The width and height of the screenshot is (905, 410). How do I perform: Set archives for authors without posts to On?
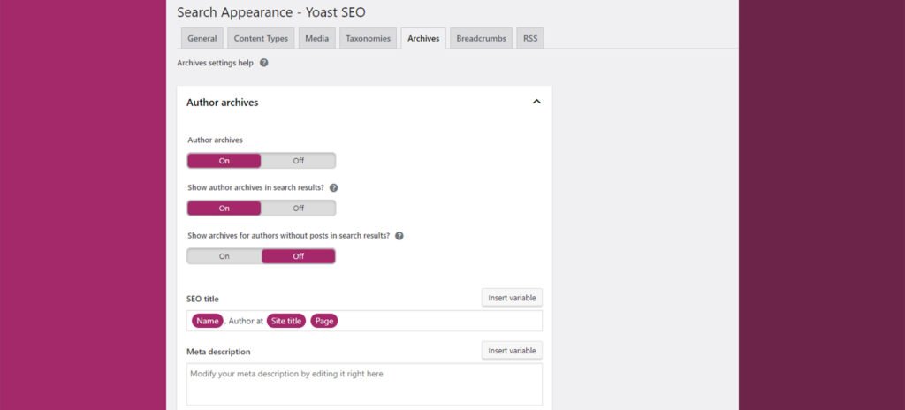(224, 256)
